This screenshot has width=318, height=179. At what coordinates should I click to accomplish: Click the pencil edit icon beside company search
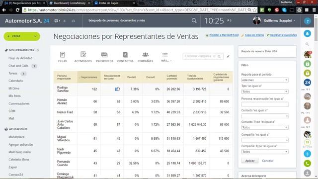(x=228, y=56)
